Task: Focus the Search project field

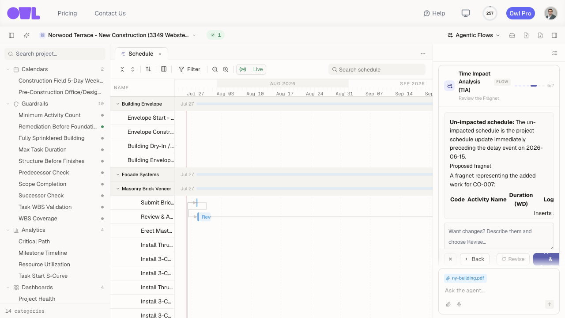Action: point(55,54)
